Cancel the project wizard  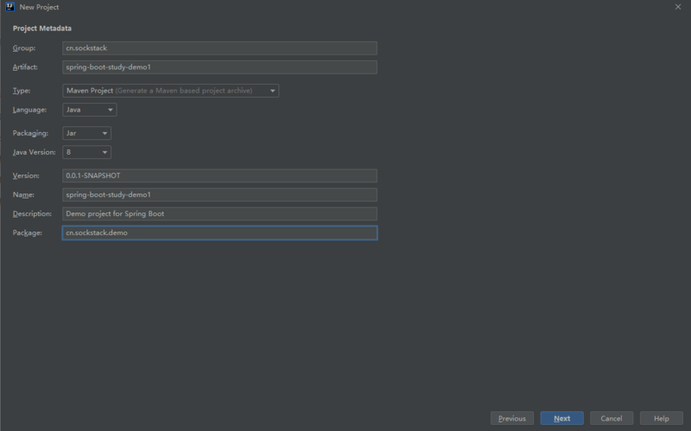click(x=612, y=418)
